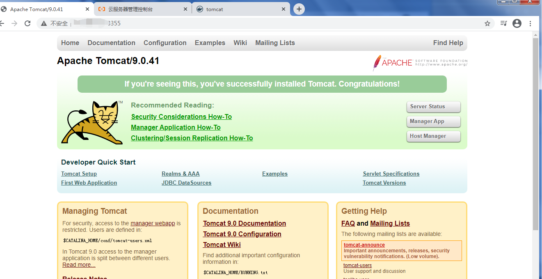This screenshot has height=279, width=542.
Task: Click the Managing Tomcat heading
Action: 95,211
